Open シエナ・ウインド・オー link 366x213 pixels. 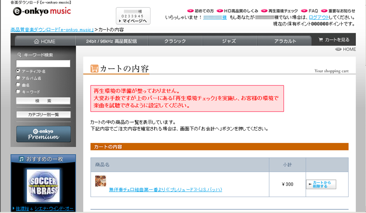point(54,208)
